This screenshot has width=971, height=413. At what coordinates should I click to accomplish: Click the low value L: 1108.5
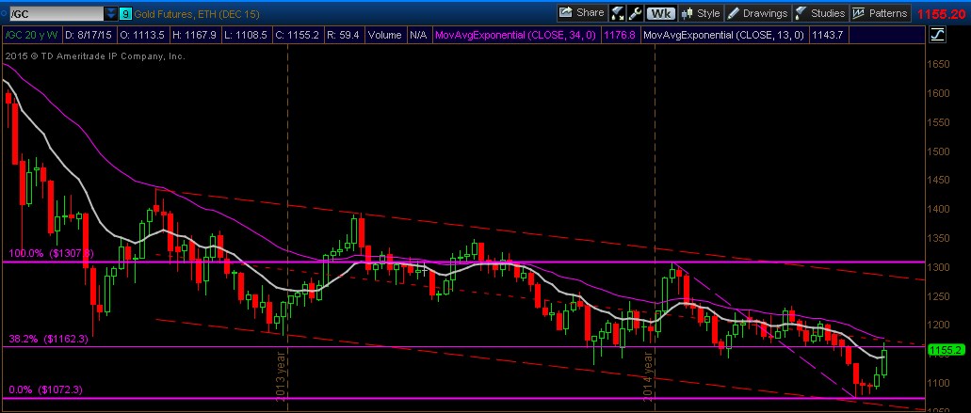click(x=245, y=35)
